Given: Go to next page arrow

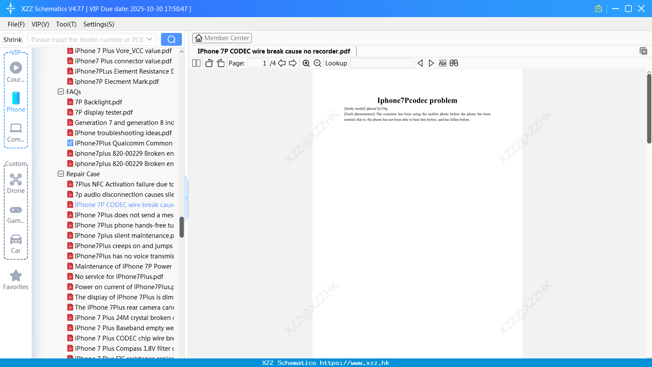Looking at the screenshot, I should coord(293,63).
